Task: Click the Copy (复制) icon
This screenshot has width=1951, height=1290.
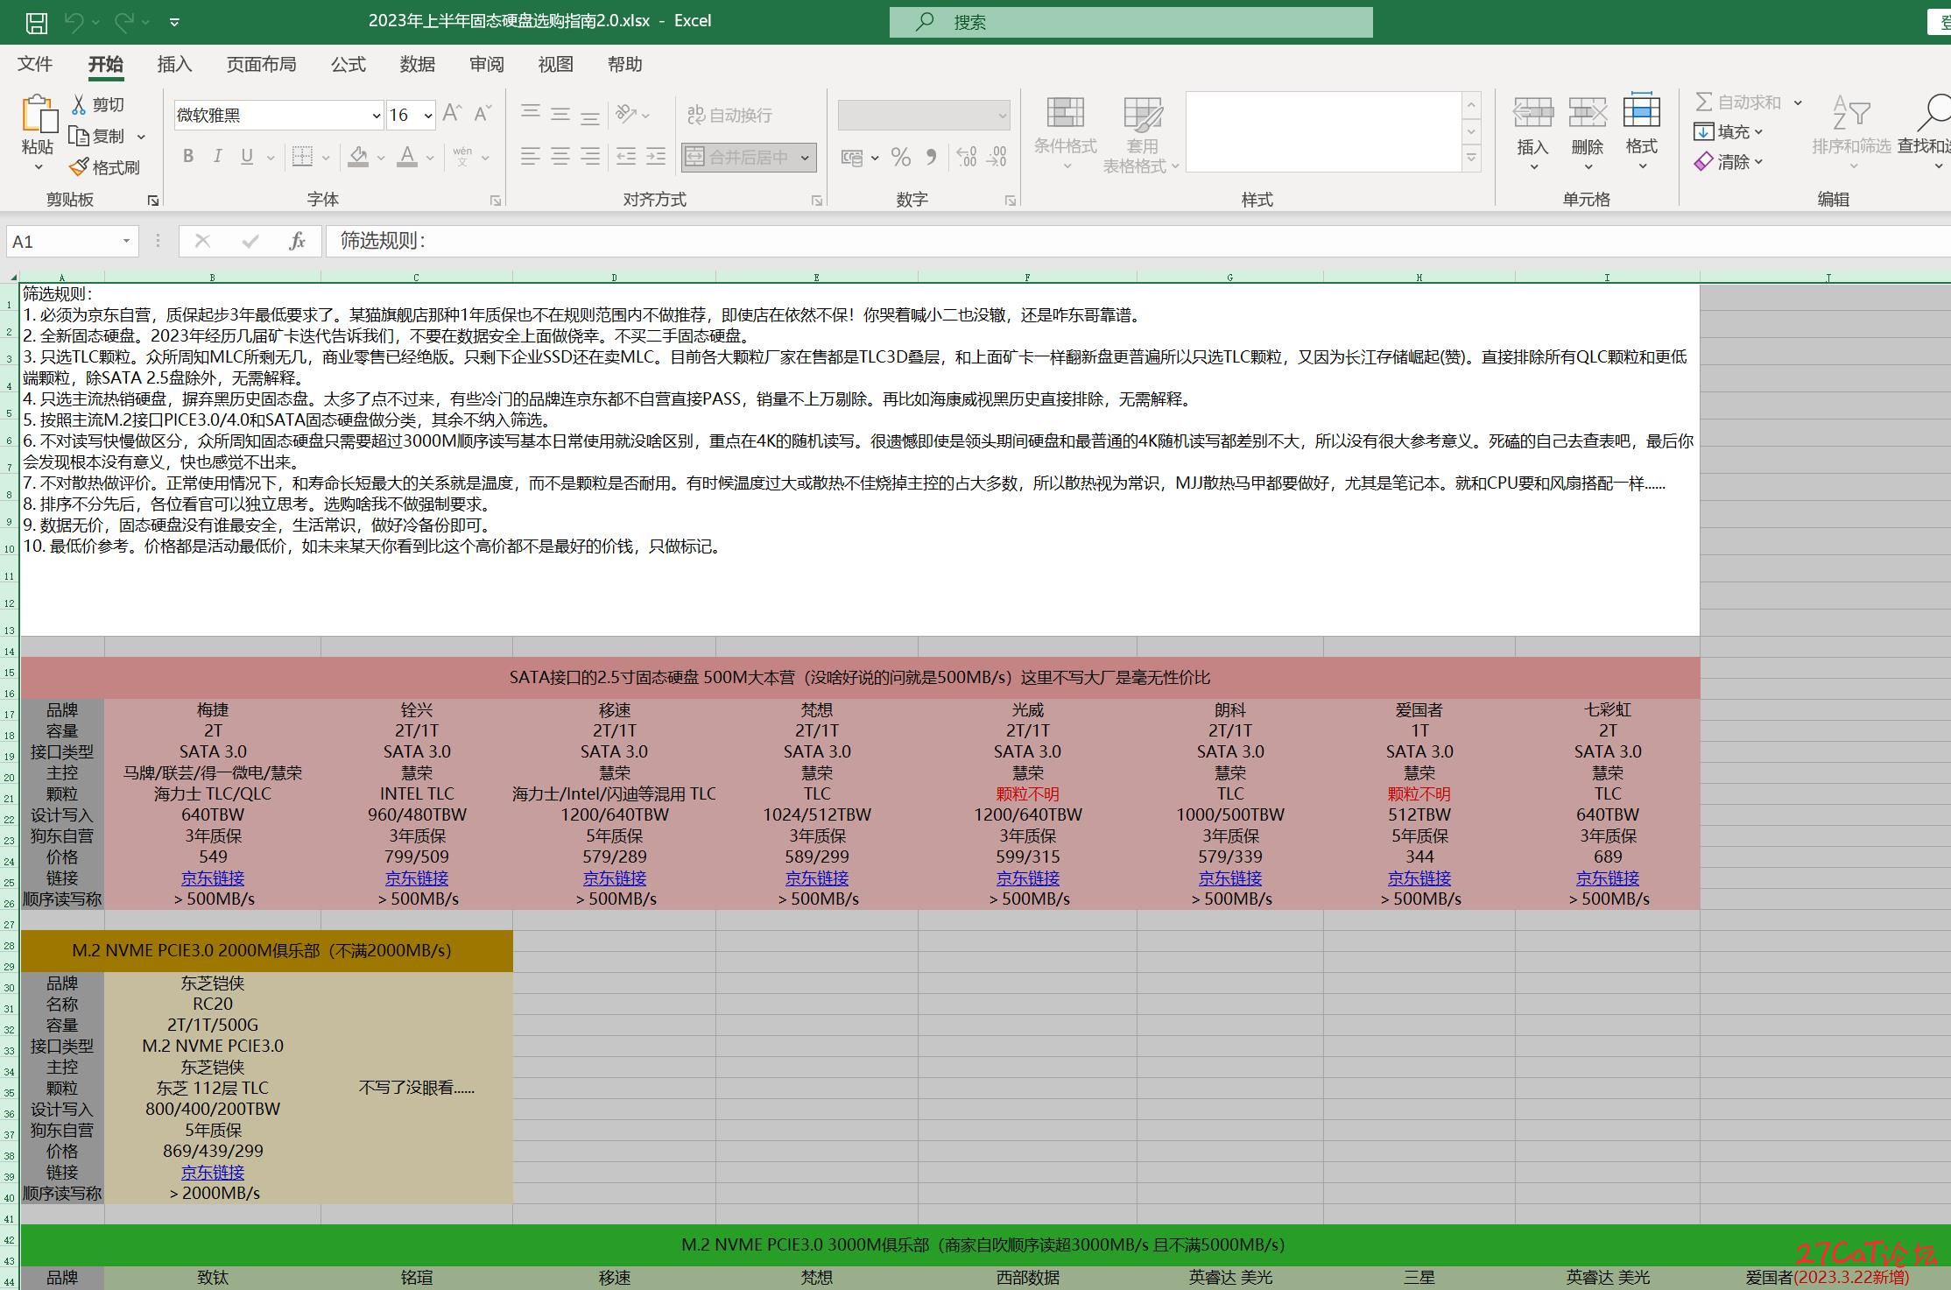Action: point(79,136)
